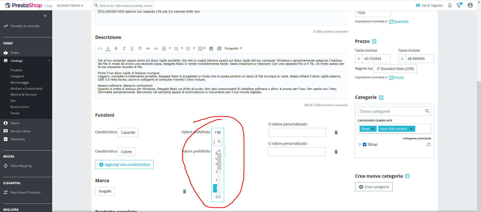Collapse the Catalogo menu section
Screen dimensions: 481x212
click(48, 61)
